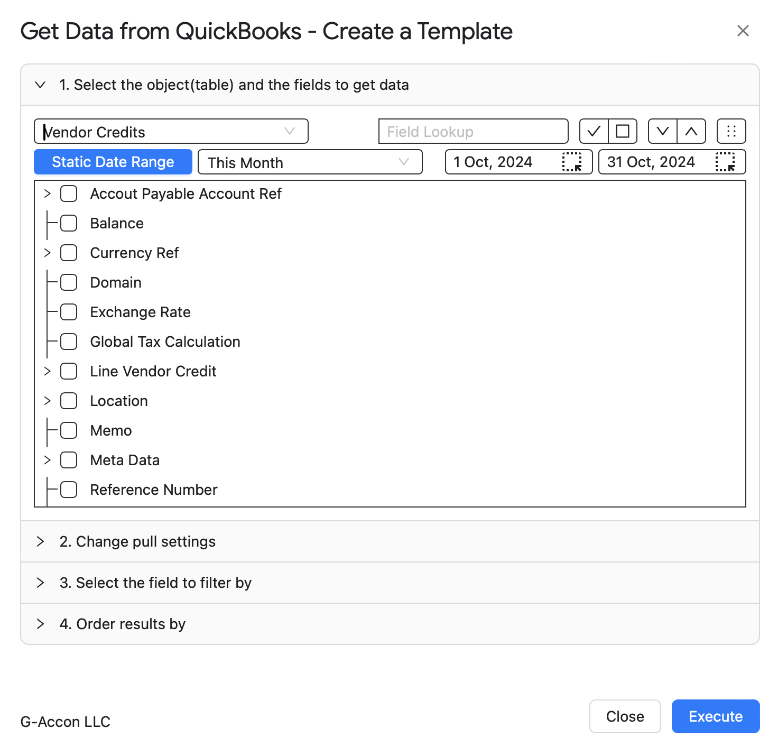Click into the Field Lookup input
Viewport: 778px width, 756px height.
tap(474, 131)
